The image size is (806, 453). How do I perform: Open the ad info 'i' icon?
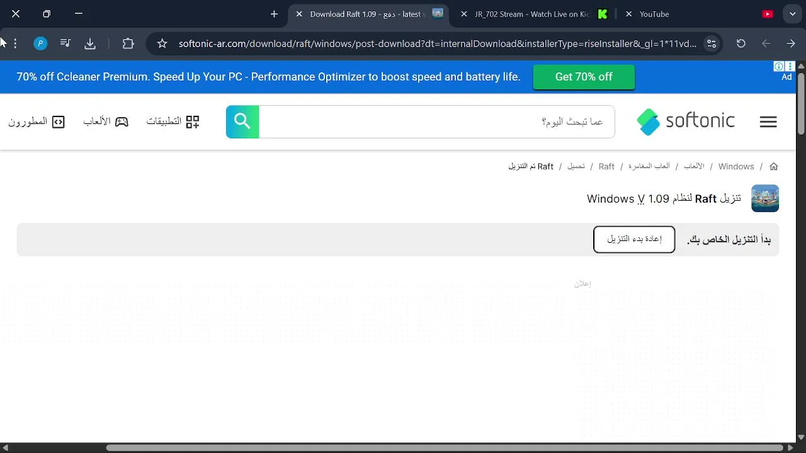coord(779,66)
